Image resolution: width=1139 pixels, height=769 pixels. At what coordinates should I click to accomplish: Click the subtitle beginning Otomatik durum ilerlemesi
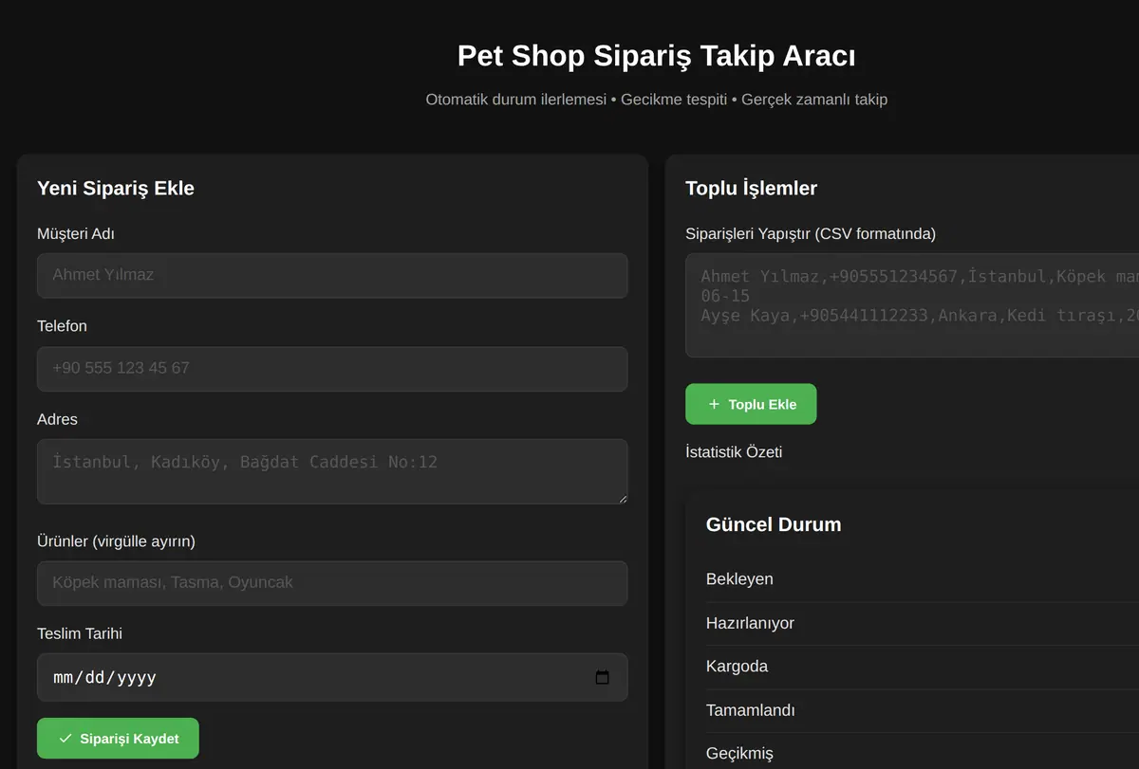coord(656,100)
